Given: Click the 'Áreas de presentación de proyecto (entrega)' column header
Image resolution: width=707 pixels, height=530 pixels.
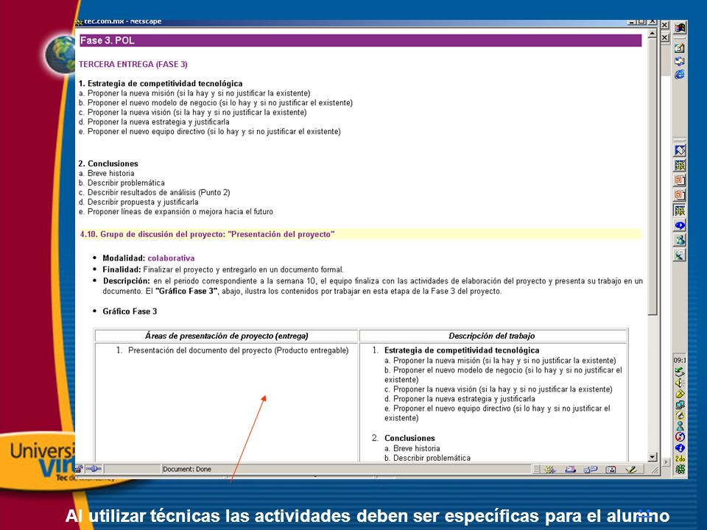Looking at the screenshot, I should [x=226, y=336].
